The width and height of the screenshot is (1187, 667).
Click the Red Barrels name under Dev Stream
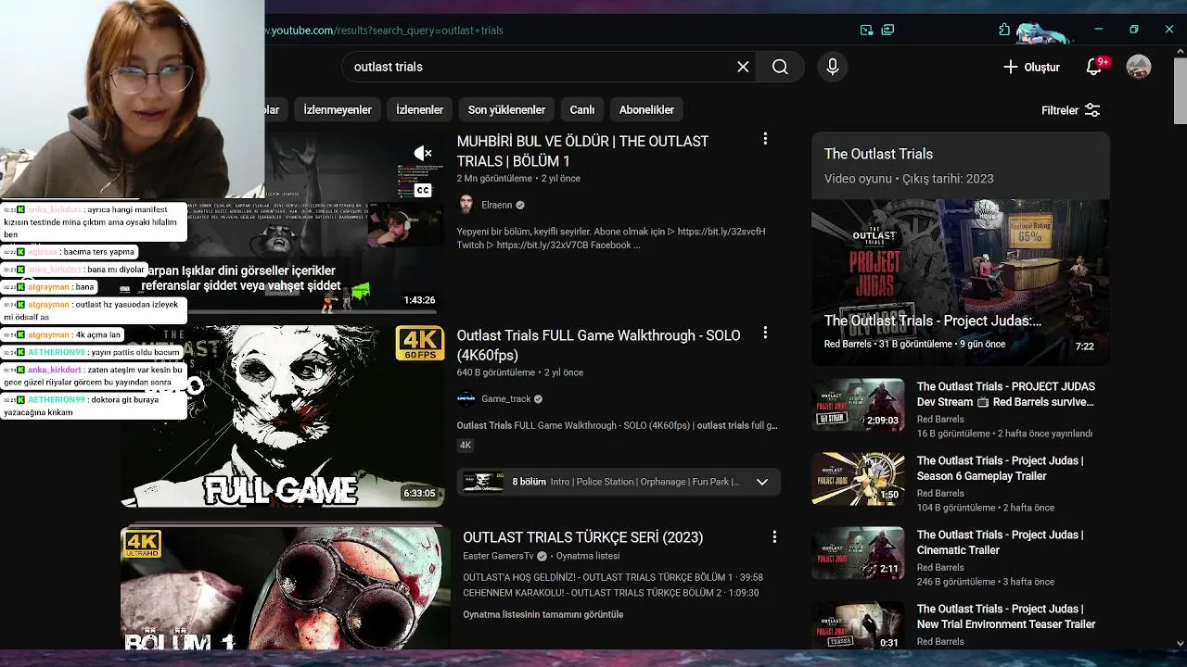[940, 419]
